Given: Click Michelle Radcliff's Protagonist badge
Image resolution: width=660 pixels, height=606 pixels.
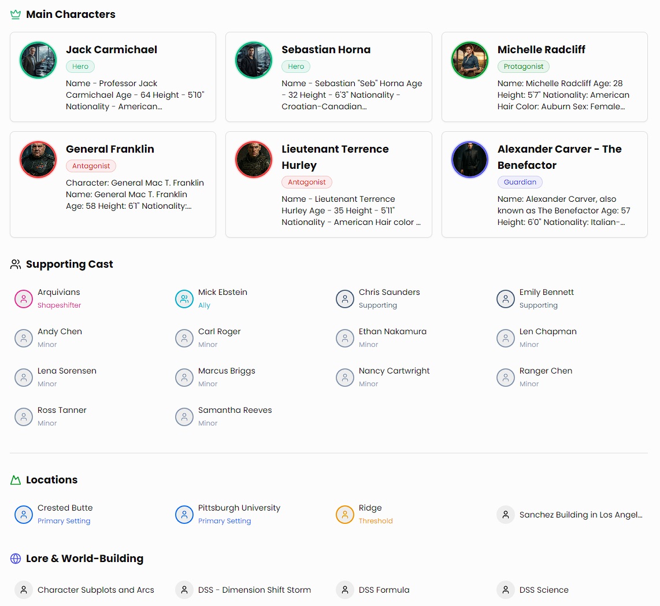Looking at the screenshot, I should click(x=523, y=66).
